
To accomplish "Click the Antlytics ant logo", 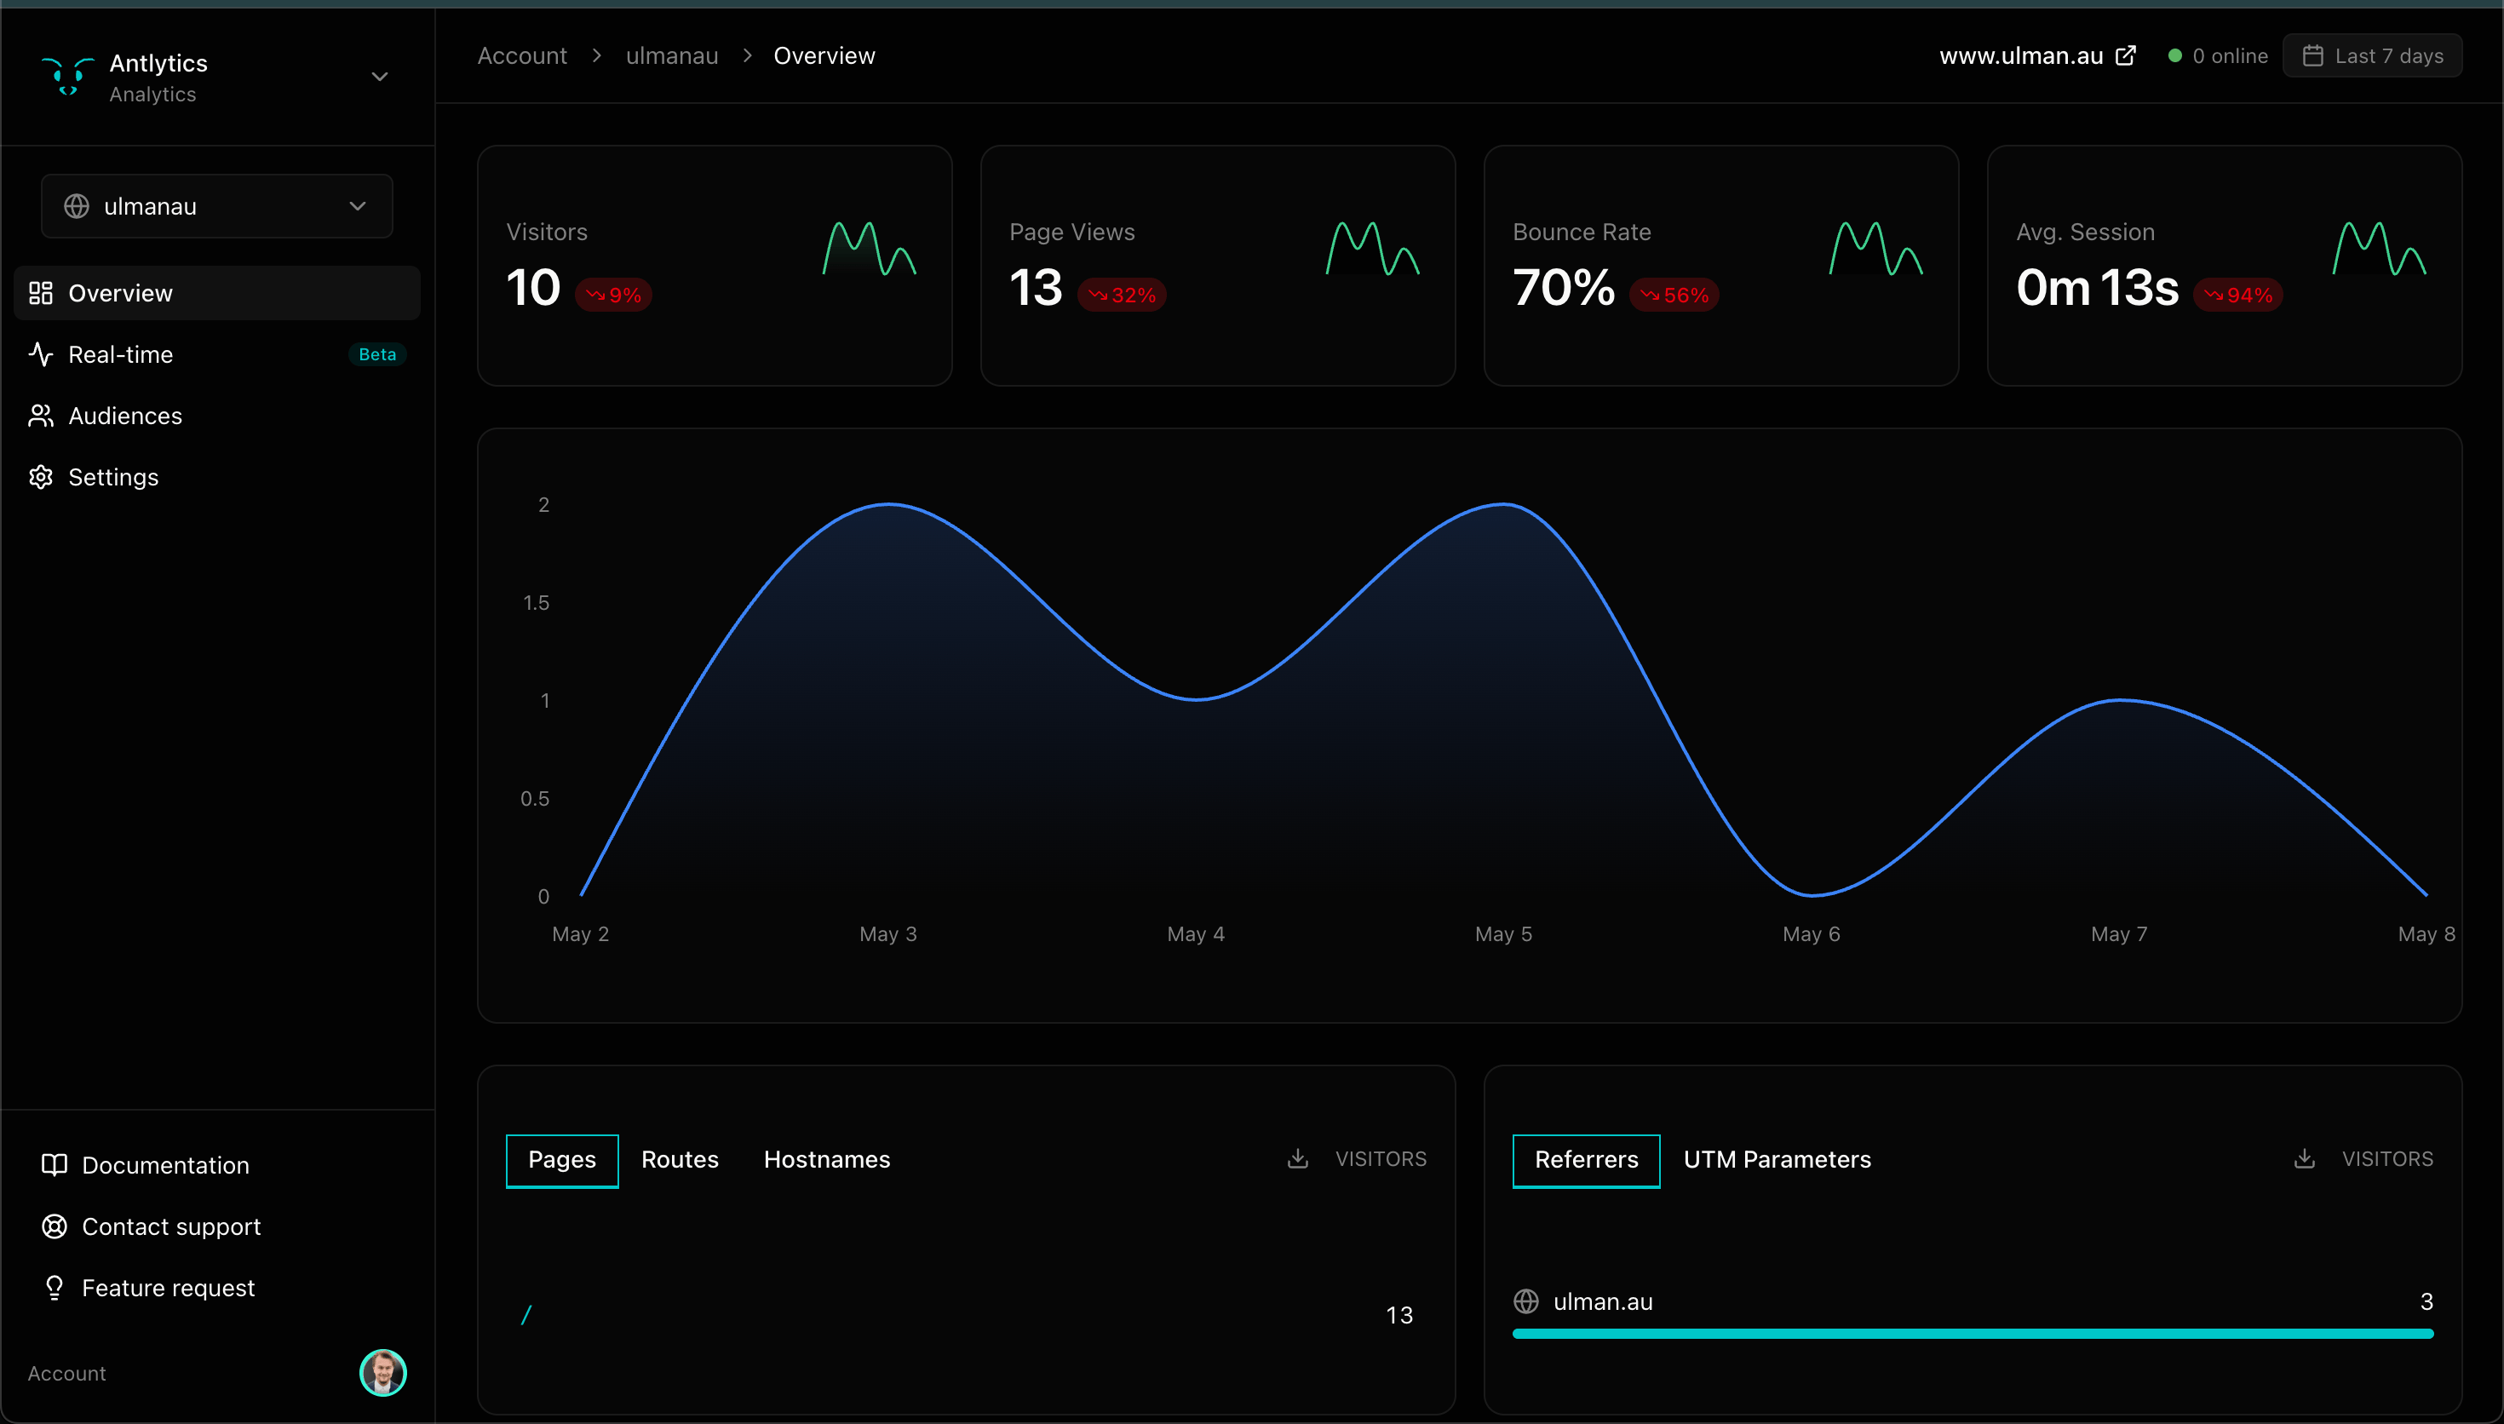I will point(67,77).
